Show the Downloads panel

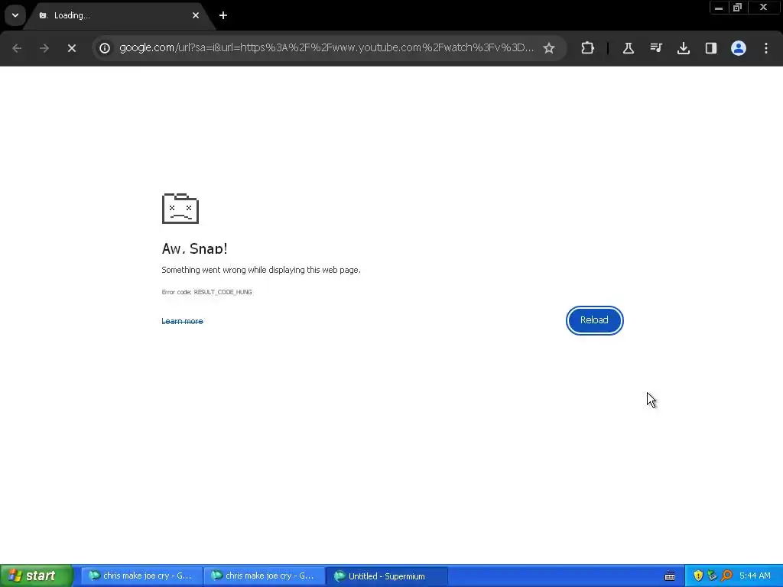pyautogui.click(x=683, y=48)
